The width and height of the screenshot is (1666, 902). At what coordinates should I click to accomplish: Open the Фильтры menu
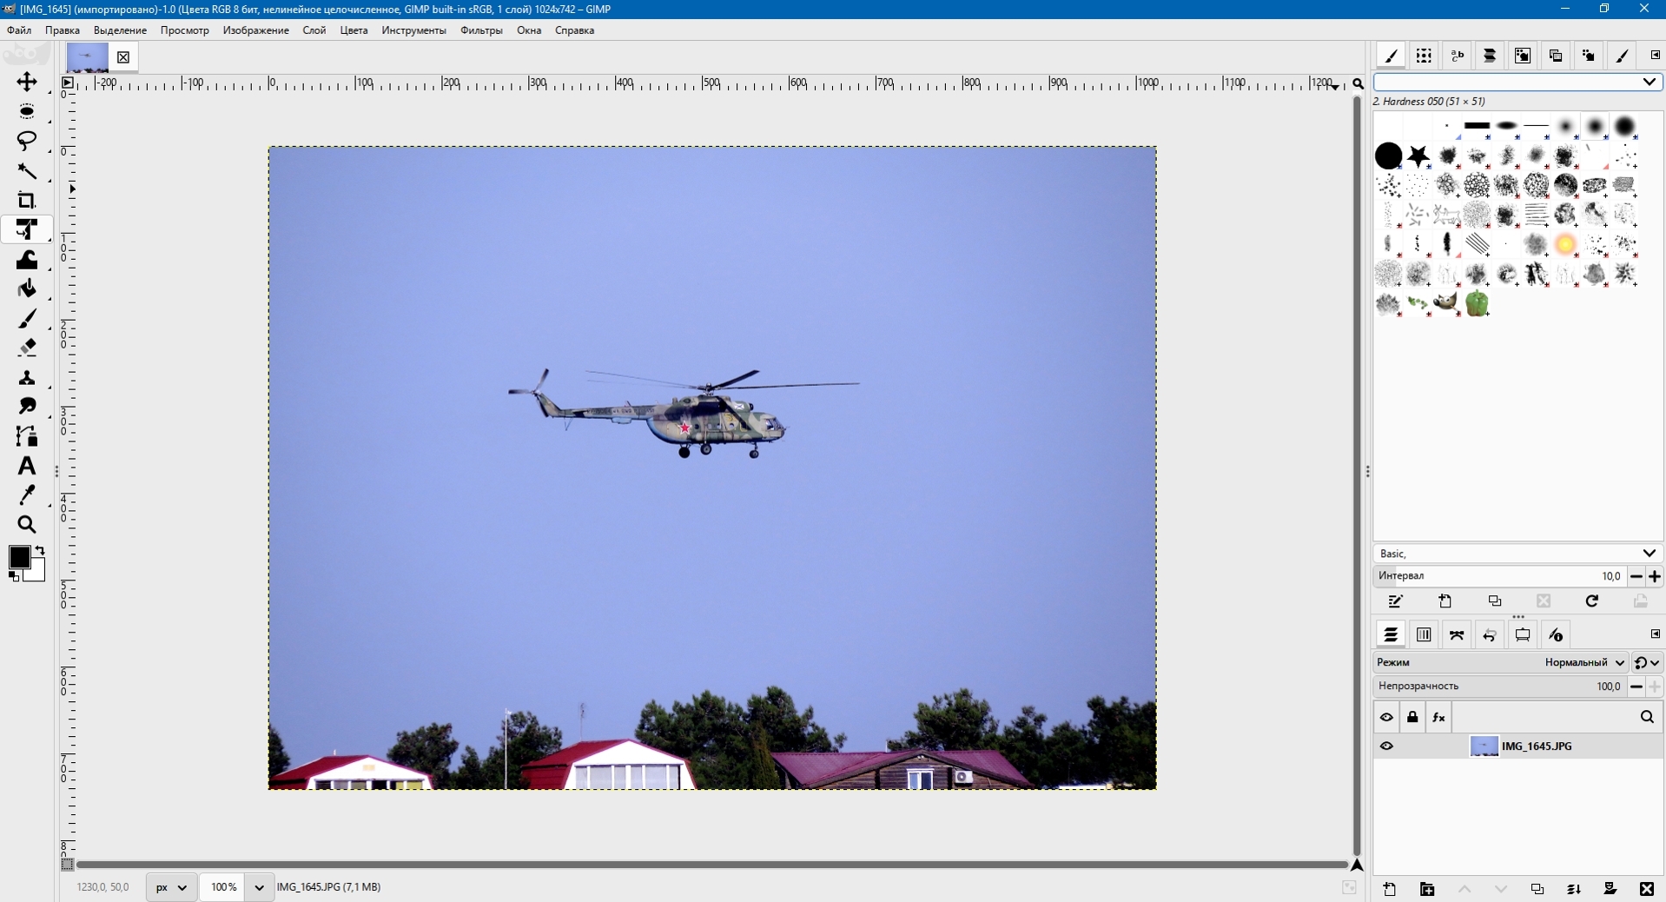[x=481, y=30]
